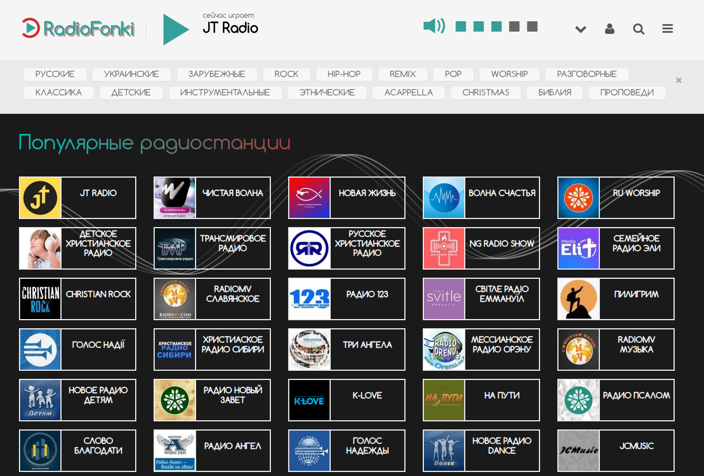The image size is (704, 476).
Task: Click Детское Христианское Радио thumbnail
Action: (x=40, y=248)
